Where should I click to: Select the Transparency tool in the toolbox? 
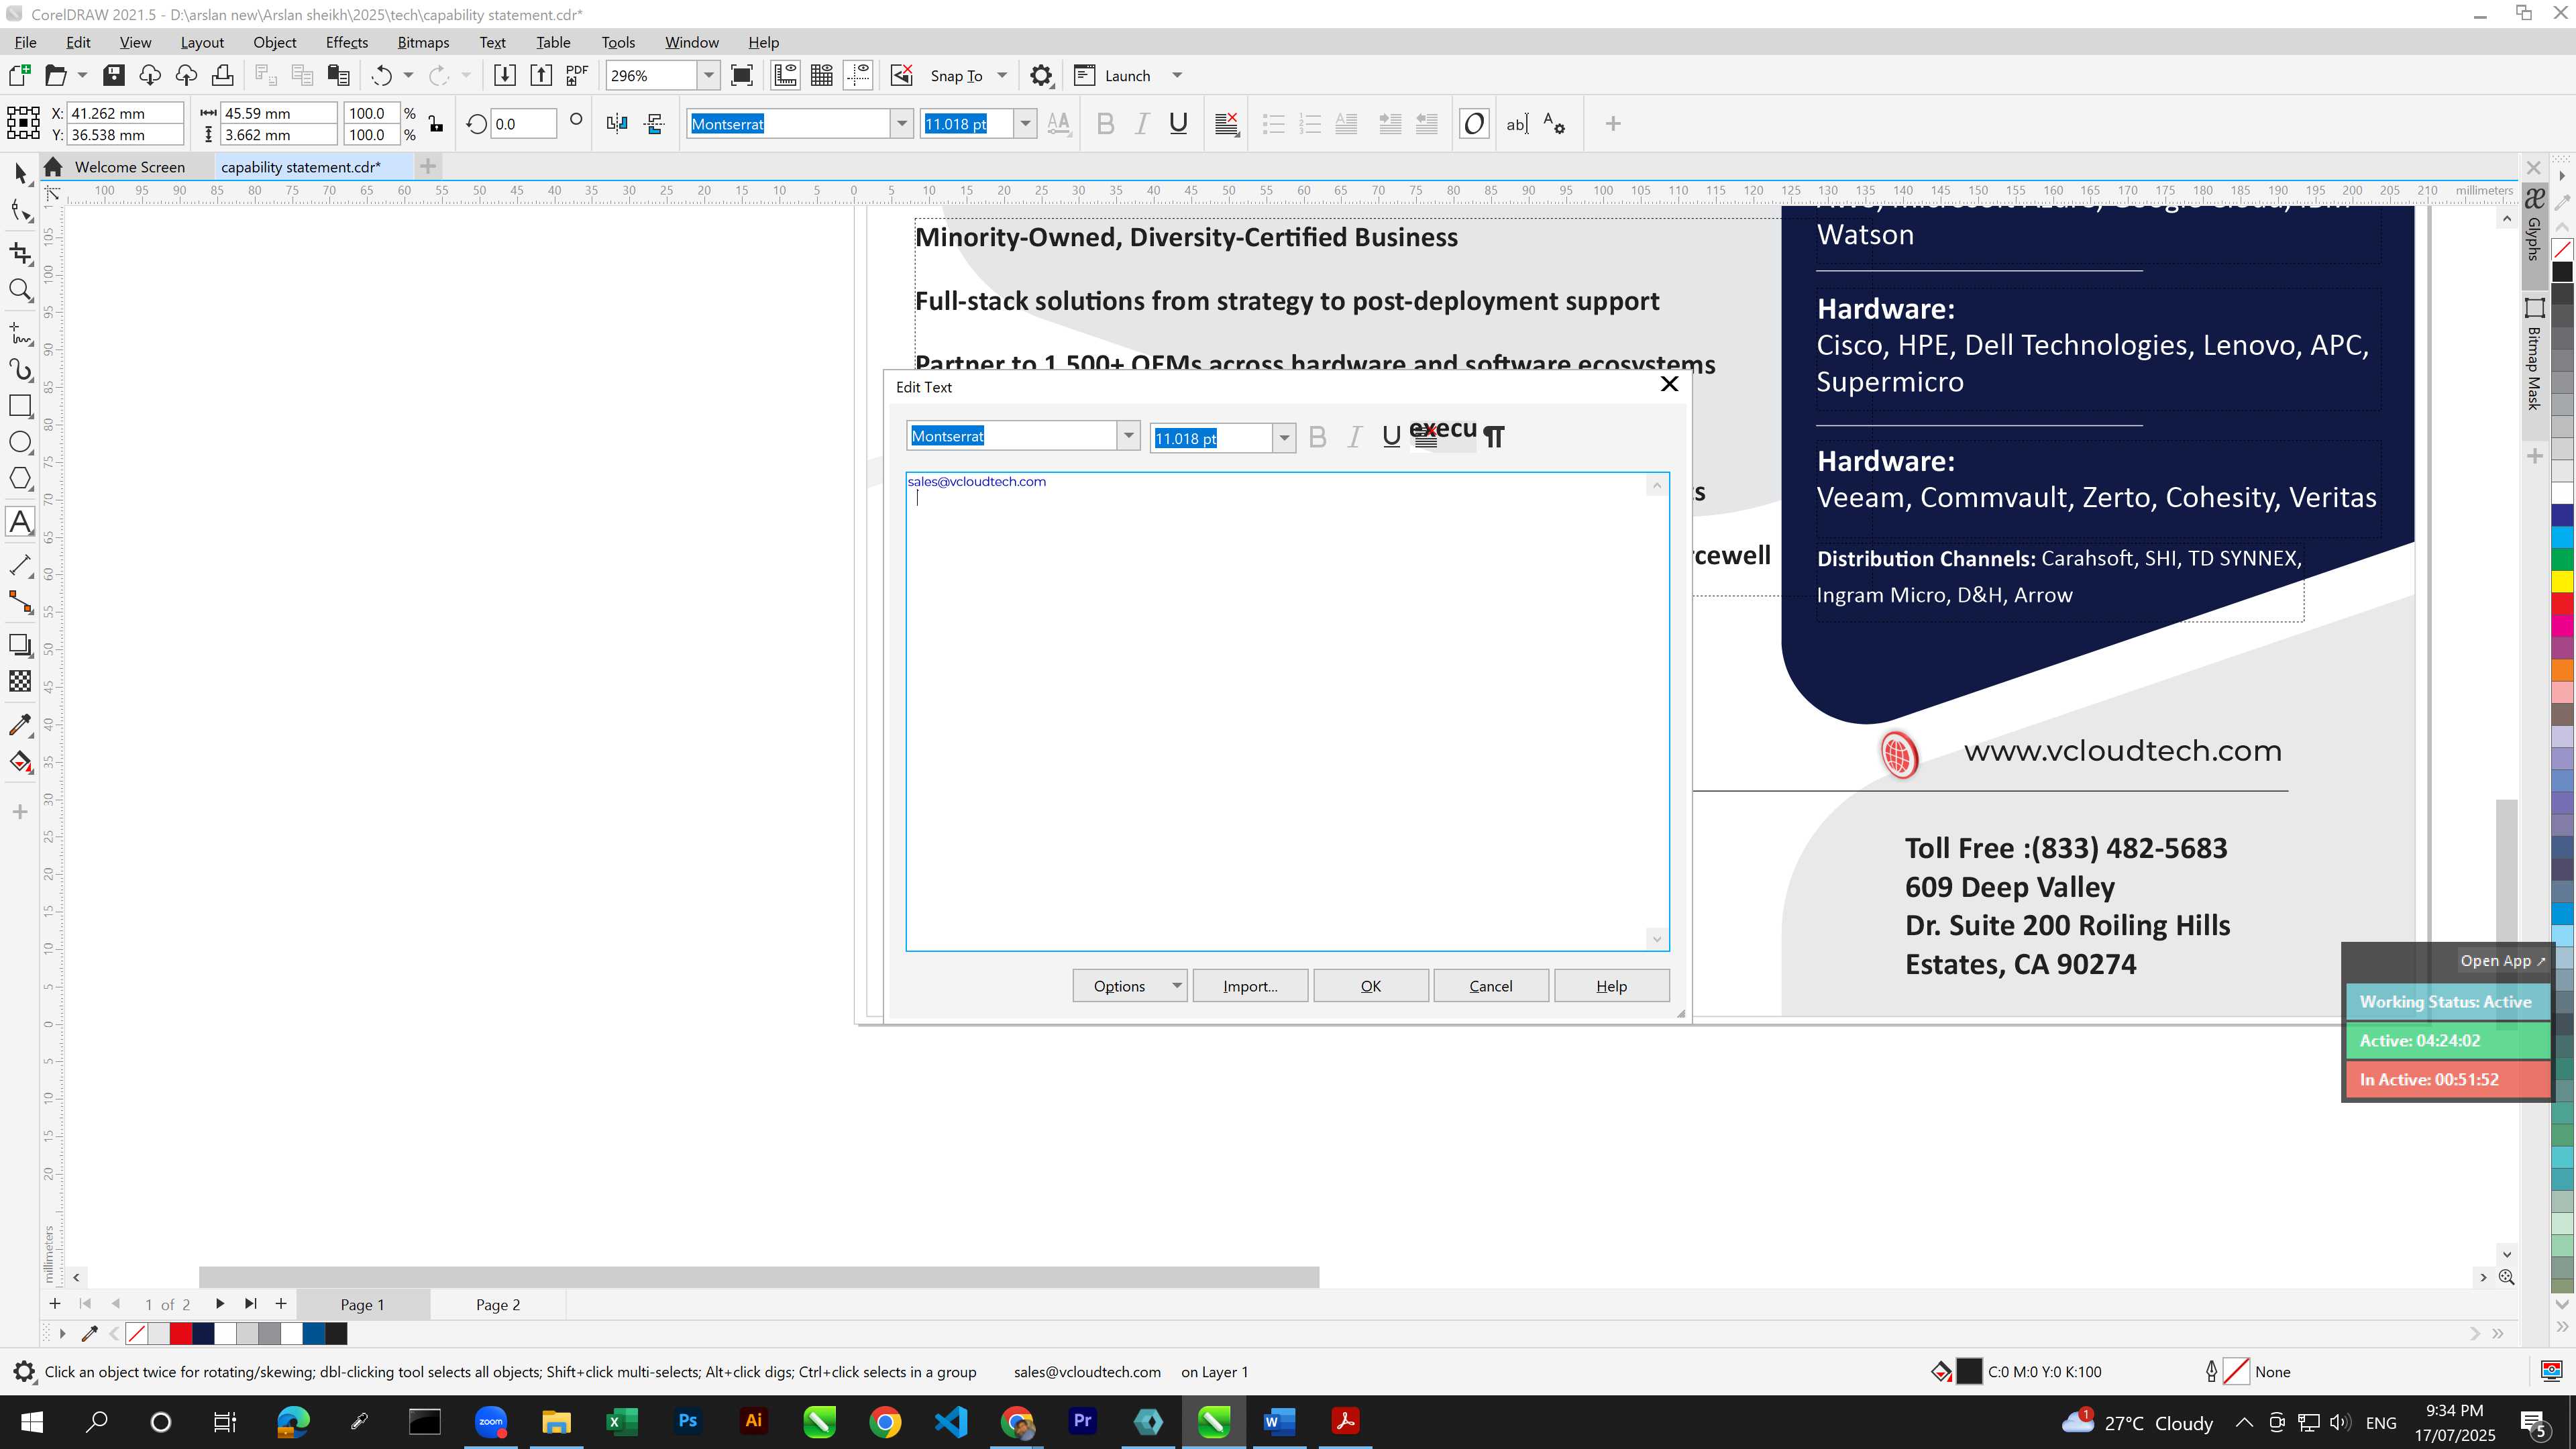(20, 682)
